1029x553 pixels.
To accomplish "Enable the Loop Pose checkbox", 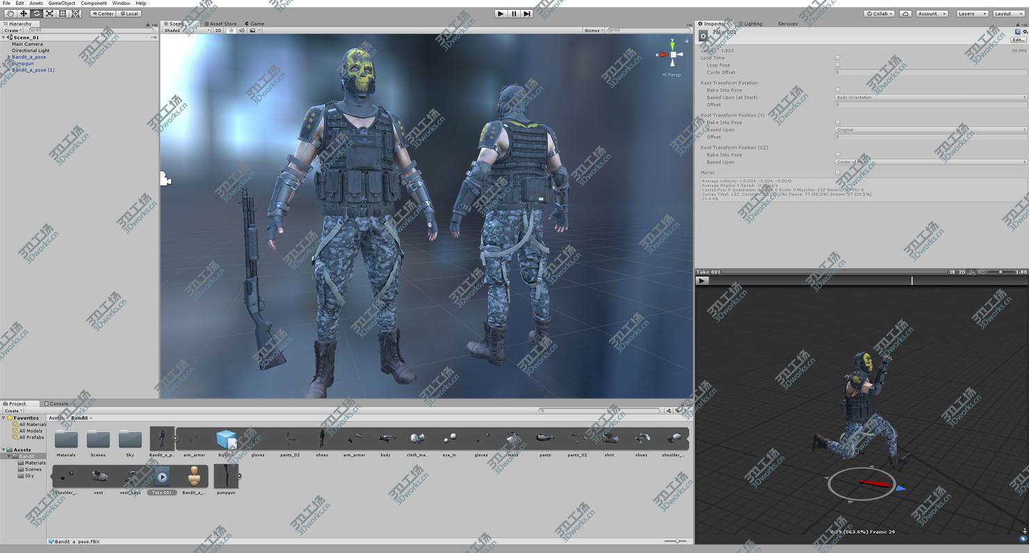I will 838,65.
